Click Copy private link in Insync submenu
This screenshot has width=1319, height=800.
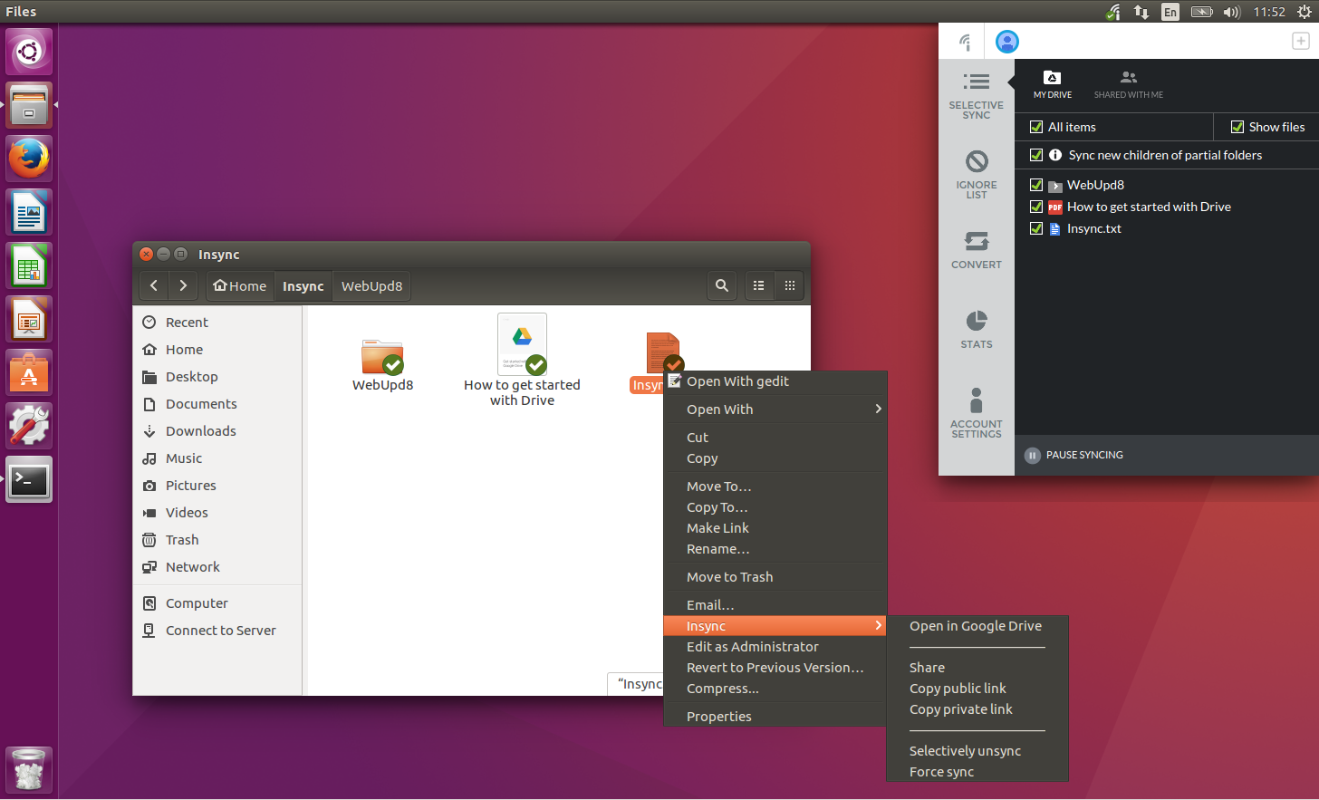pos(977,709)
